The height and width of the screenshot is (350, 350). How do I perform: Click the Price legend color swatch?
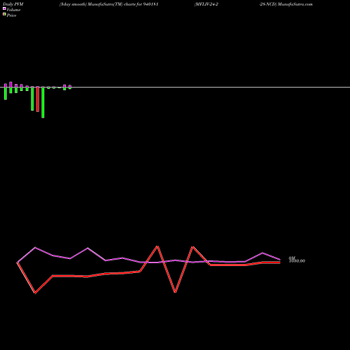click(x=4, y=14)
